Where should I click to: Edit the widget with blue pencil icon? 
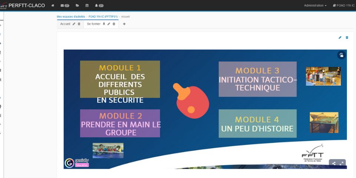pyautogui.click(x=340, y=37)
